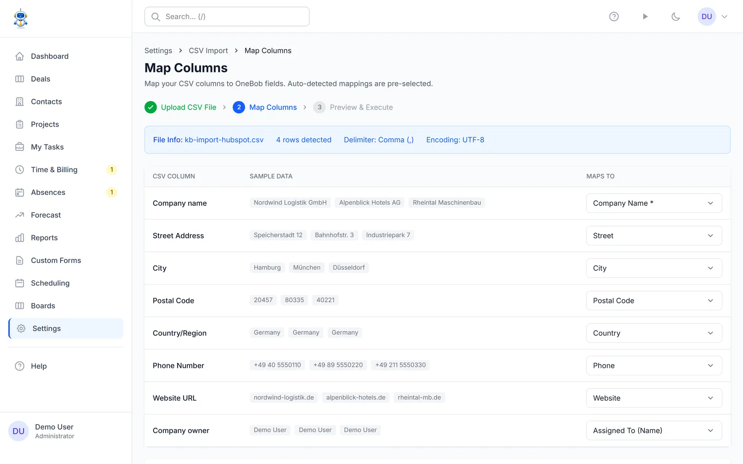Go back to Upload CSV File step
This screenshot has height=464, width=743.
click(x=189, y=107)
